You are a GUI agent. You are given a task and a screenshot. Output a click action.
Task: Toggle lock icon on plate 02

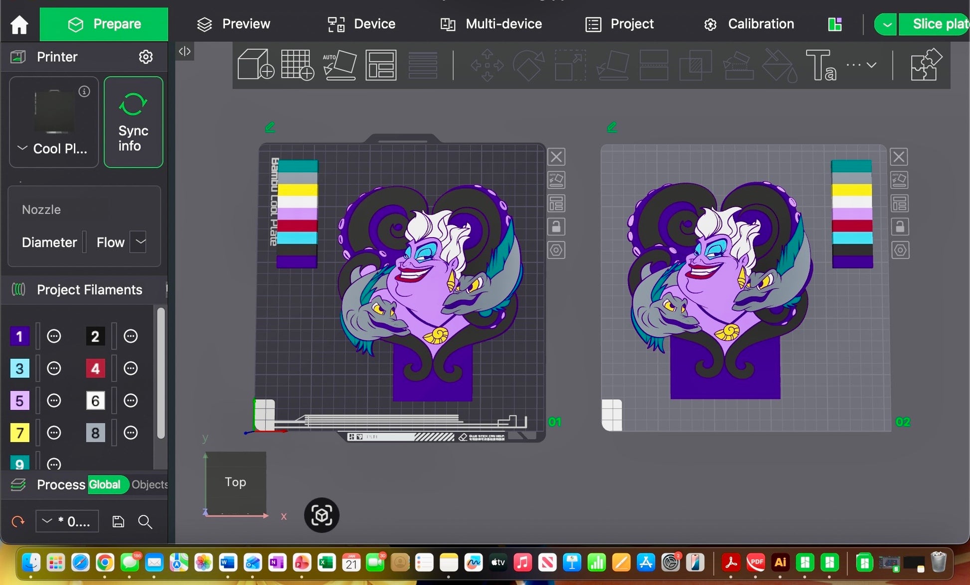coord(899,227)
